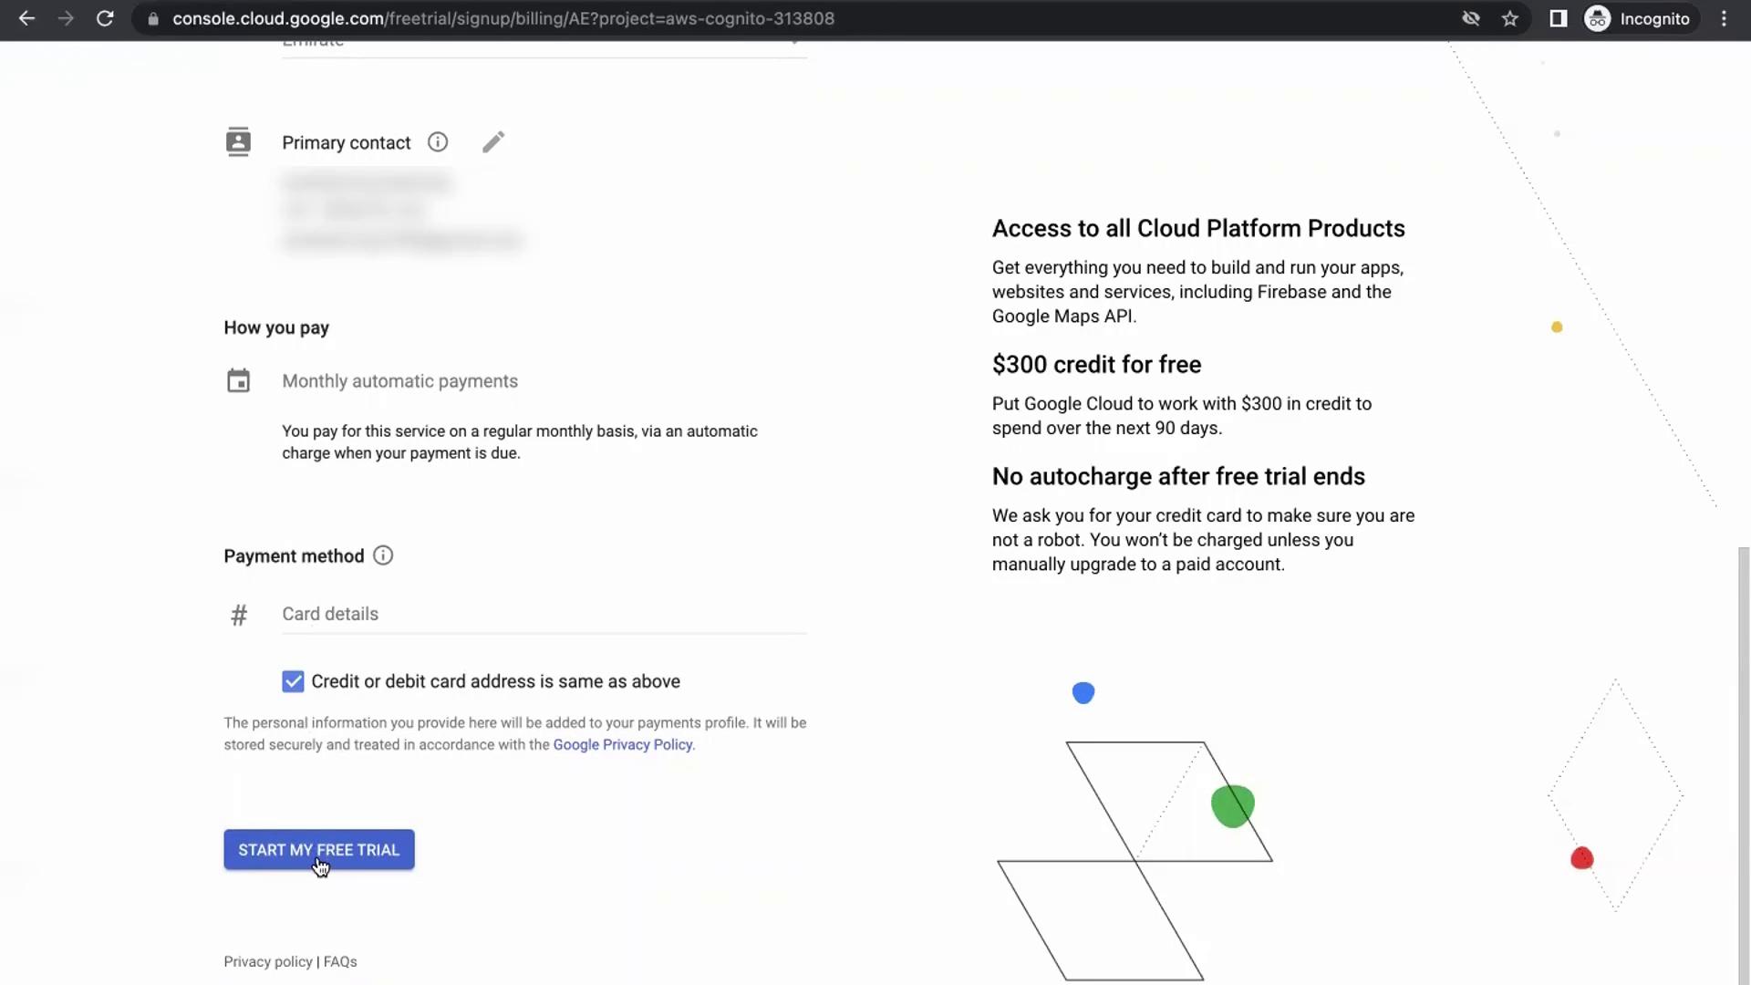Edit Primary contact with pencil icon

(493, 142)
